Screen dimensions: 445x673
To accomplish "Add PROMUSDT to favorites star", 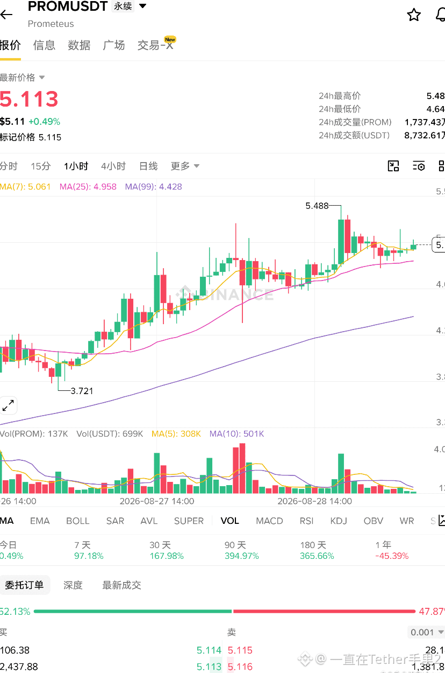I will click(x=414, y=15).
